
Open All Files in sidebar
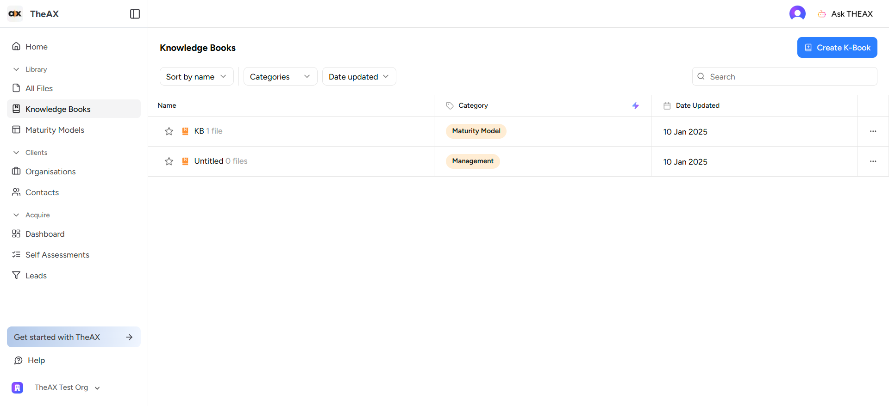74,88
